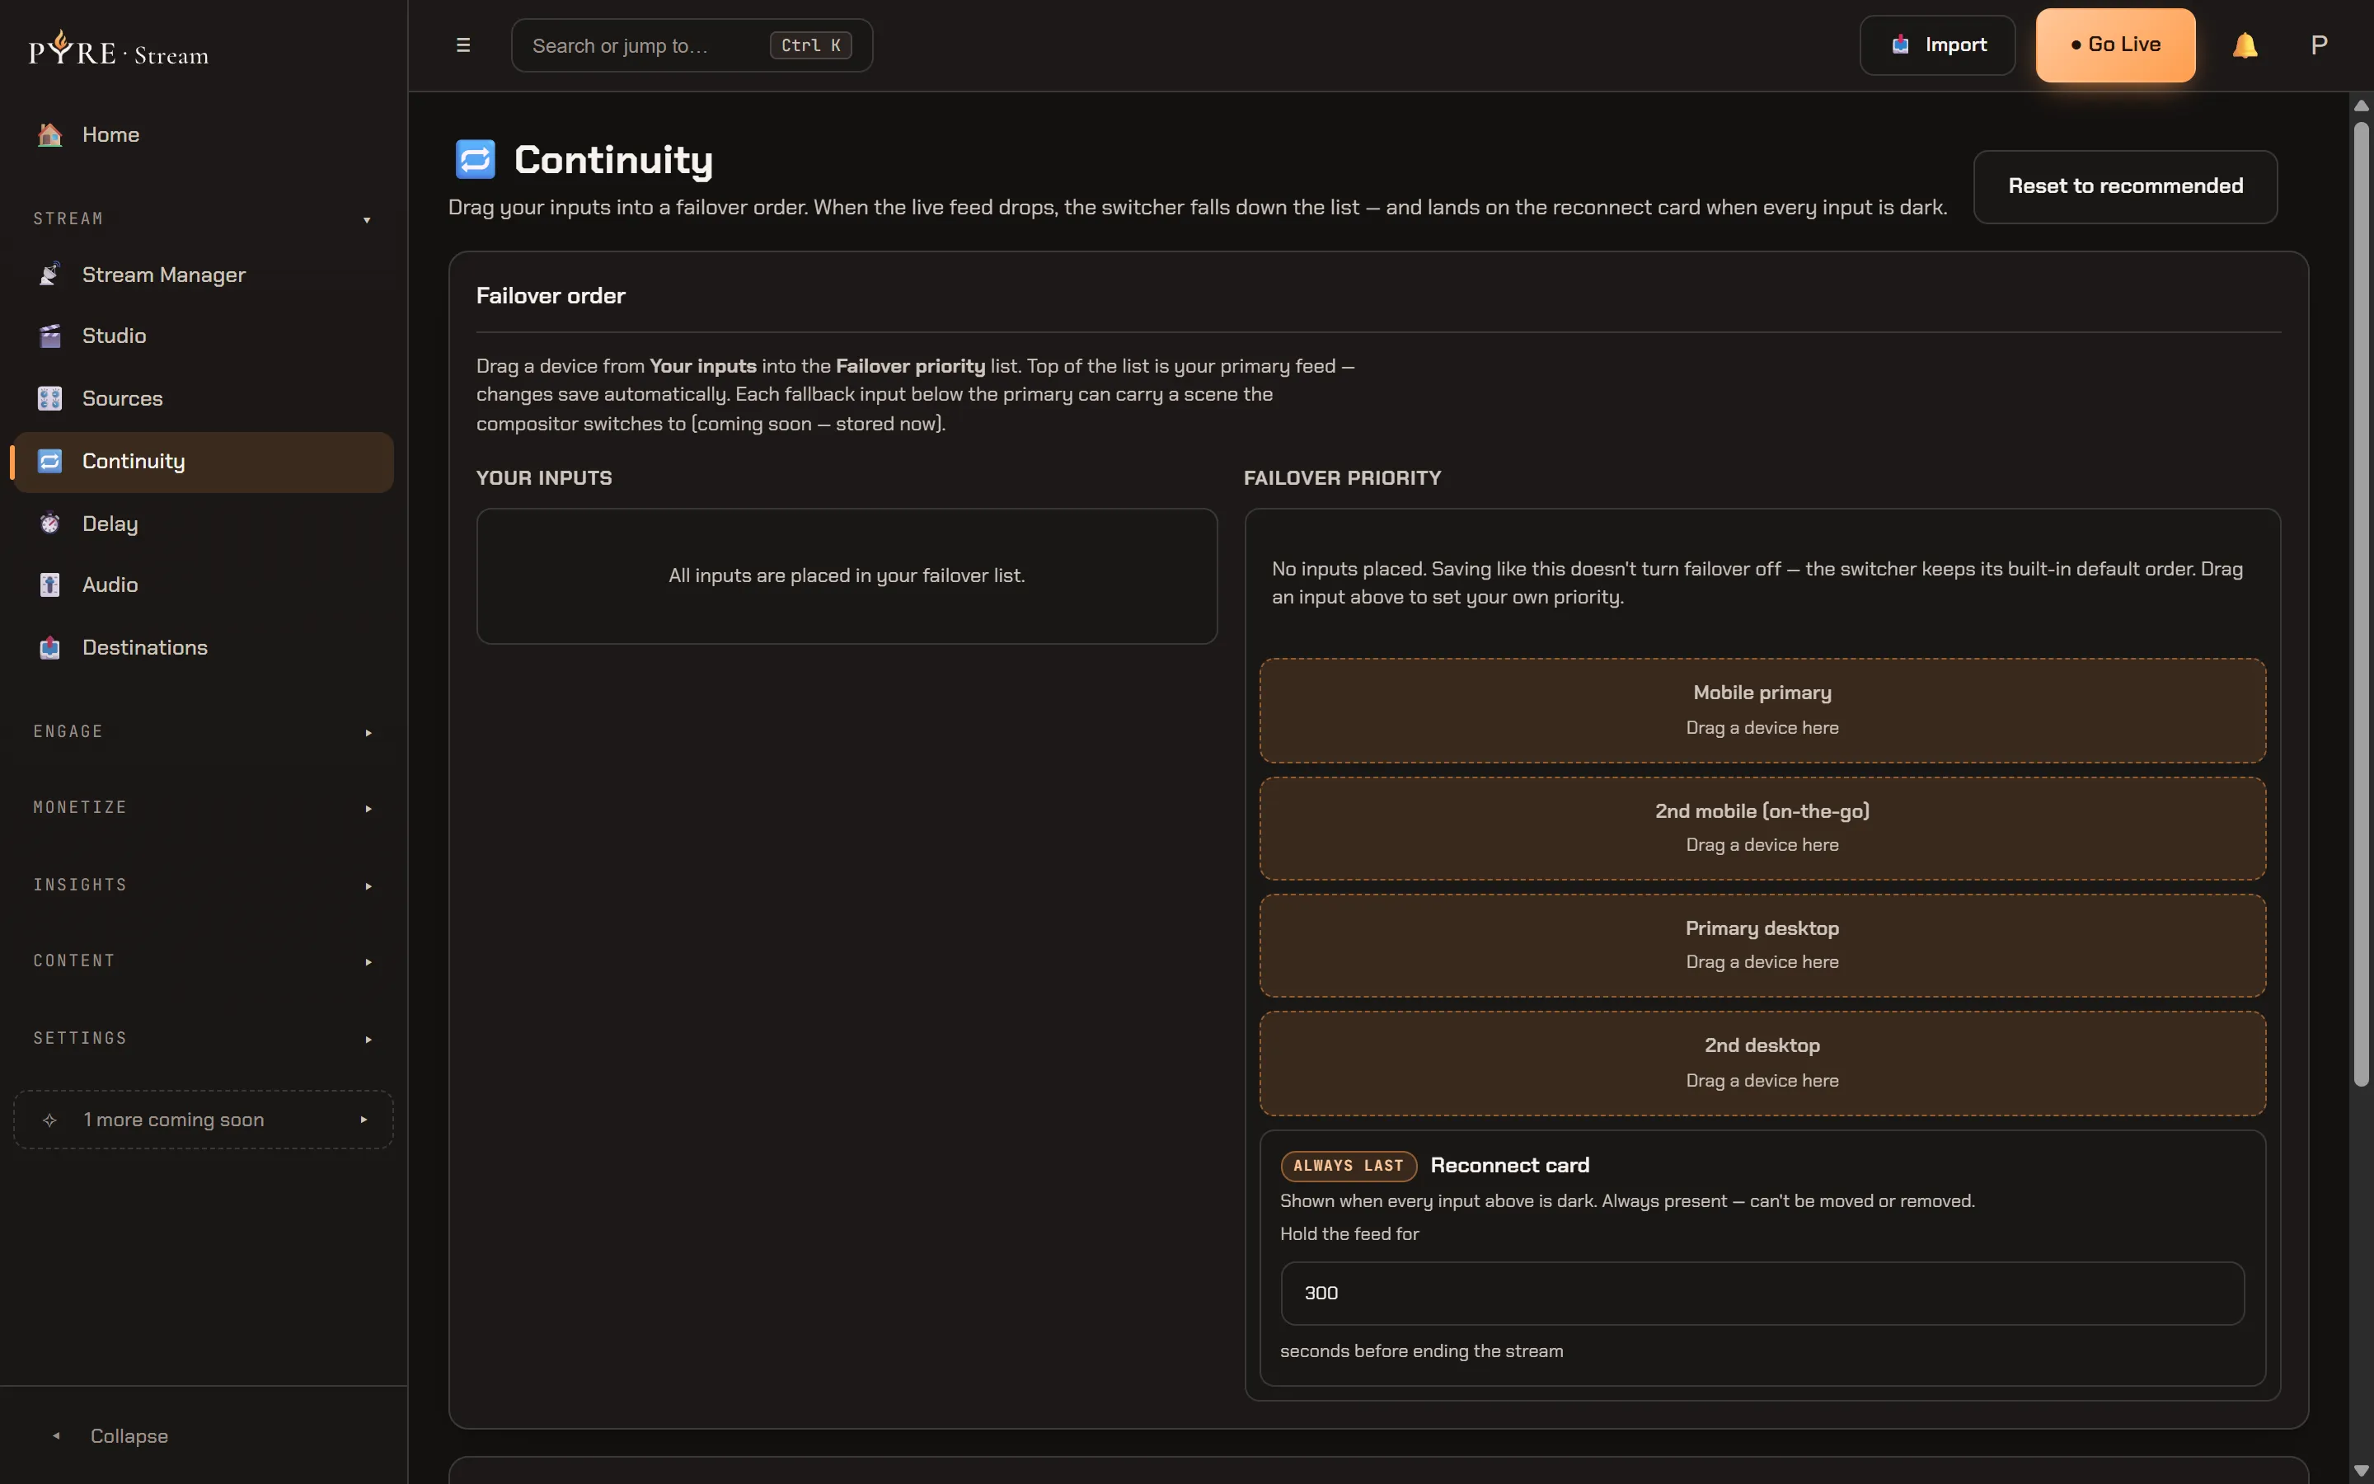Expand the ENGAGE sidebar section
This screenshot has height=1484, width=2374.
click(203, 732)
